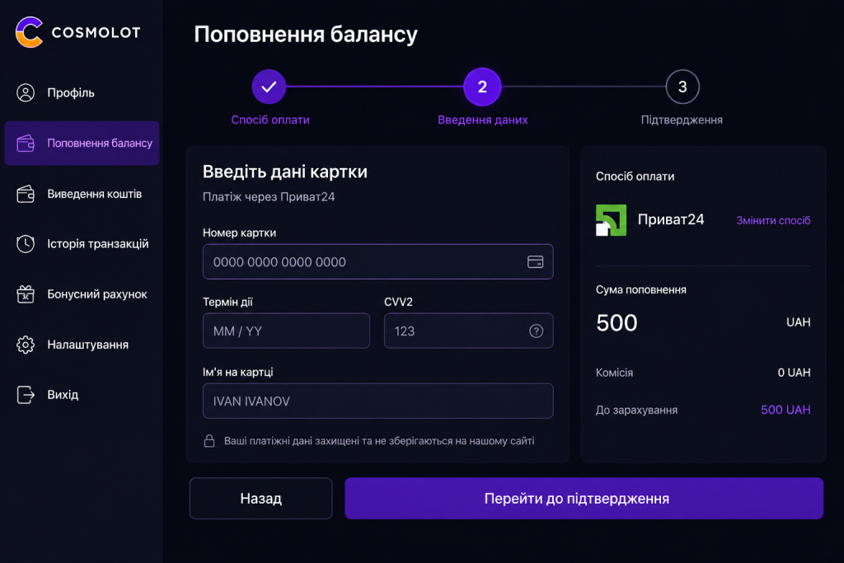The image size is (844, 563).
Task: Open the profile user icon
Action: coord(26,92)
